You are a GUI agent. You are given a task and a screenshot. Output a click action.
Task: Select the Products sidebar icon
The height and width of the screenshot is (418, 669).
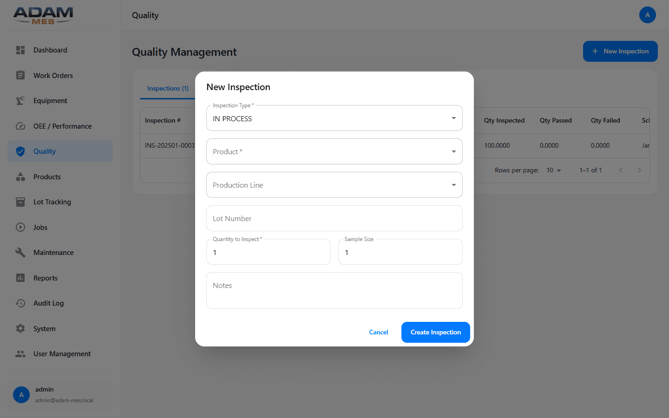coord(20,176)
